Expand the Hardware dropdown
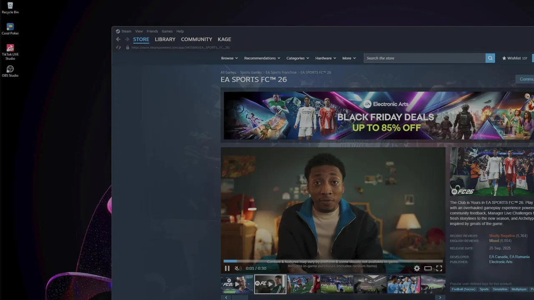Screen dimensions: 534x300 click(326, 58)
